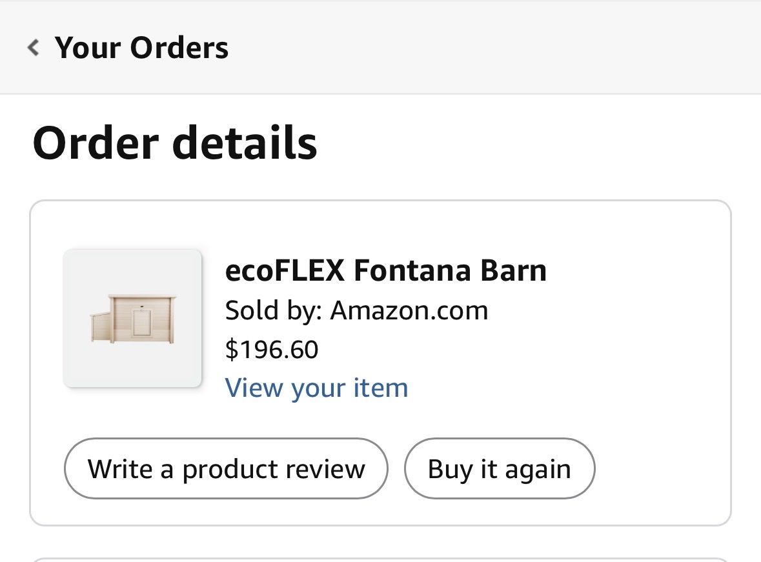Open the ecoFLEX Fontana Barn product thumbnail
This screenshot has width=761, height=562.
132,318
